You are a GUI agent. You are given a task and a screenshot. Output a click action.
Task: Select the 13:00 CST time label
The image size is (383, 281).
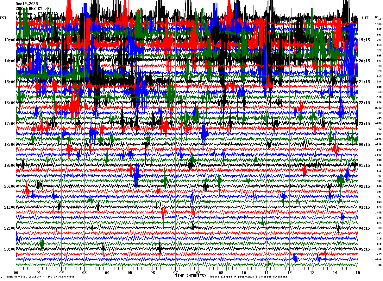pyautogui.click(x=10, y=40)
